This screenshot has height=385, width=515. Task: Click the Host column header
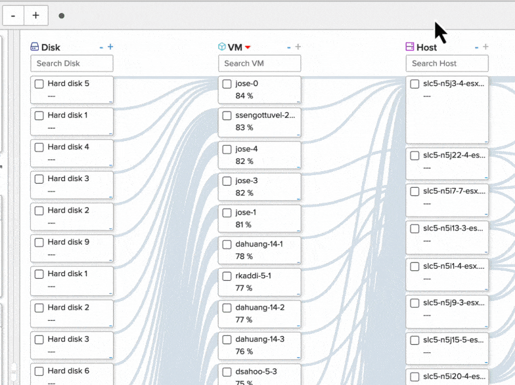point(427,47)
